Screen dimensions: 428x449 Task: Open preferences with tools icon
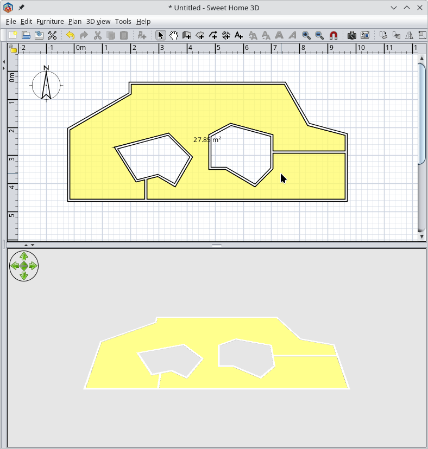(52, 35)
